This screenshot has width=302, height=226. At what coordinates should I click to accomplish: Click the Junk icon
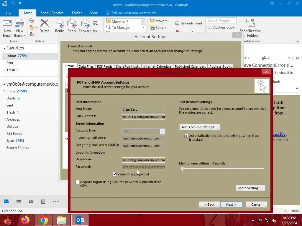click(x=32, y=34)
